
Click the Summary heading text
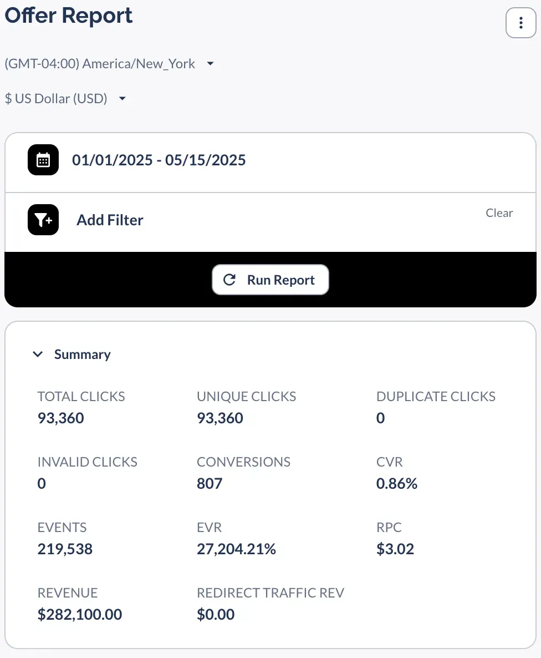[x=82, y=355]
